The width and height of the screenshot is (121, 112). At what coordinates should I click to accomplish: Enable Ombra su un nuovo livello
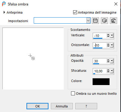click(73, 94)
